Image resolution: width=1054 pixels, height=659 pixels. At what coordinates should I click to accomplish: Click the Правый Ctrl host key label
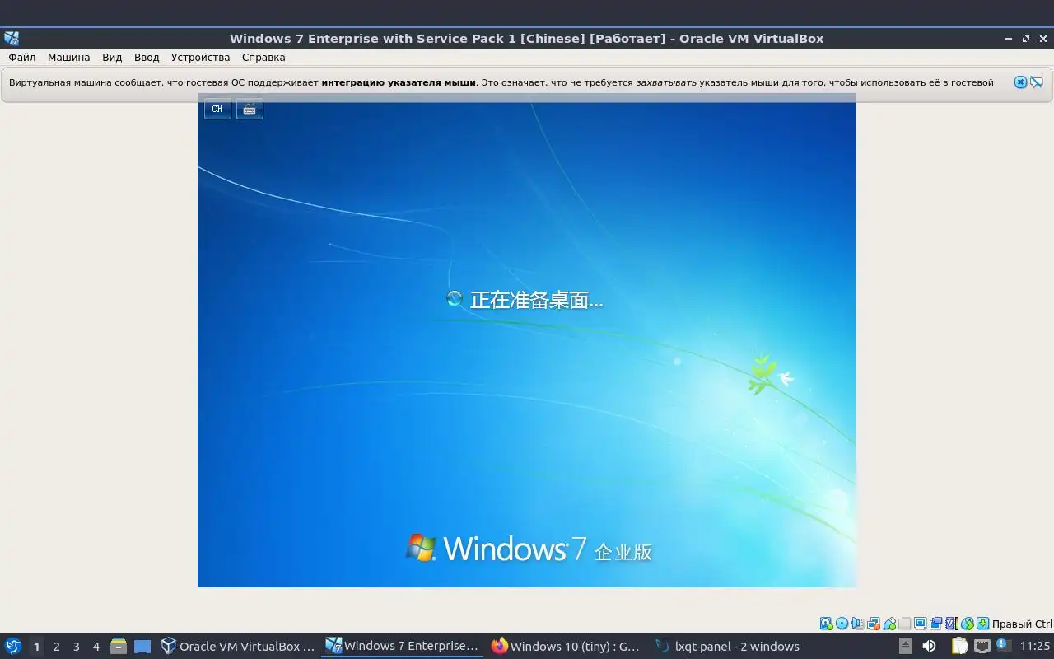[x=1022, y=624]
